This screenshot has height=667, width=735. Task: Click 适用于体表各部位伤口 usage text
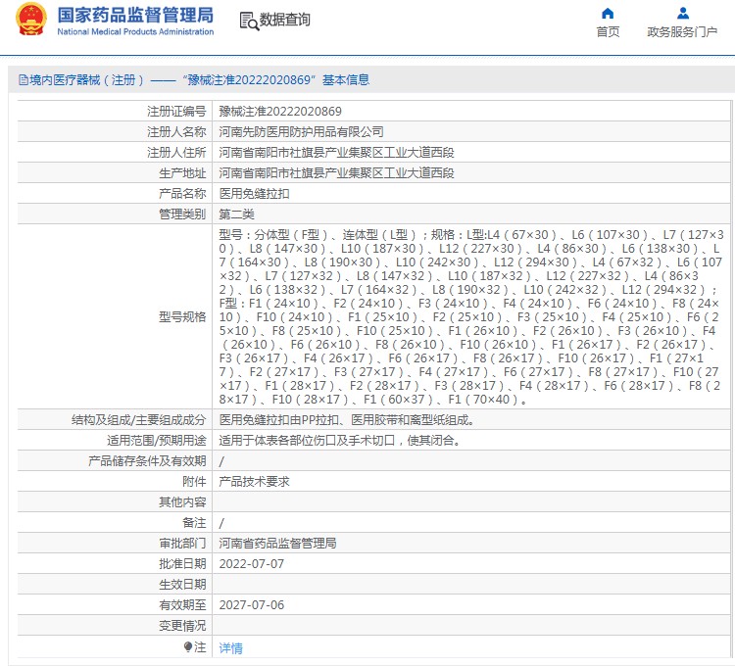point(342,441)
